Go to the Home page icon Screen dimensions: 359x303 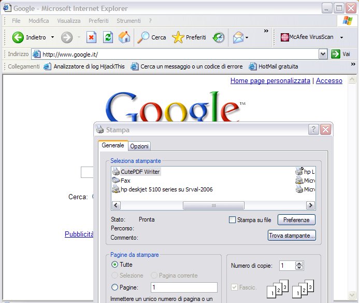click(124, 37)
